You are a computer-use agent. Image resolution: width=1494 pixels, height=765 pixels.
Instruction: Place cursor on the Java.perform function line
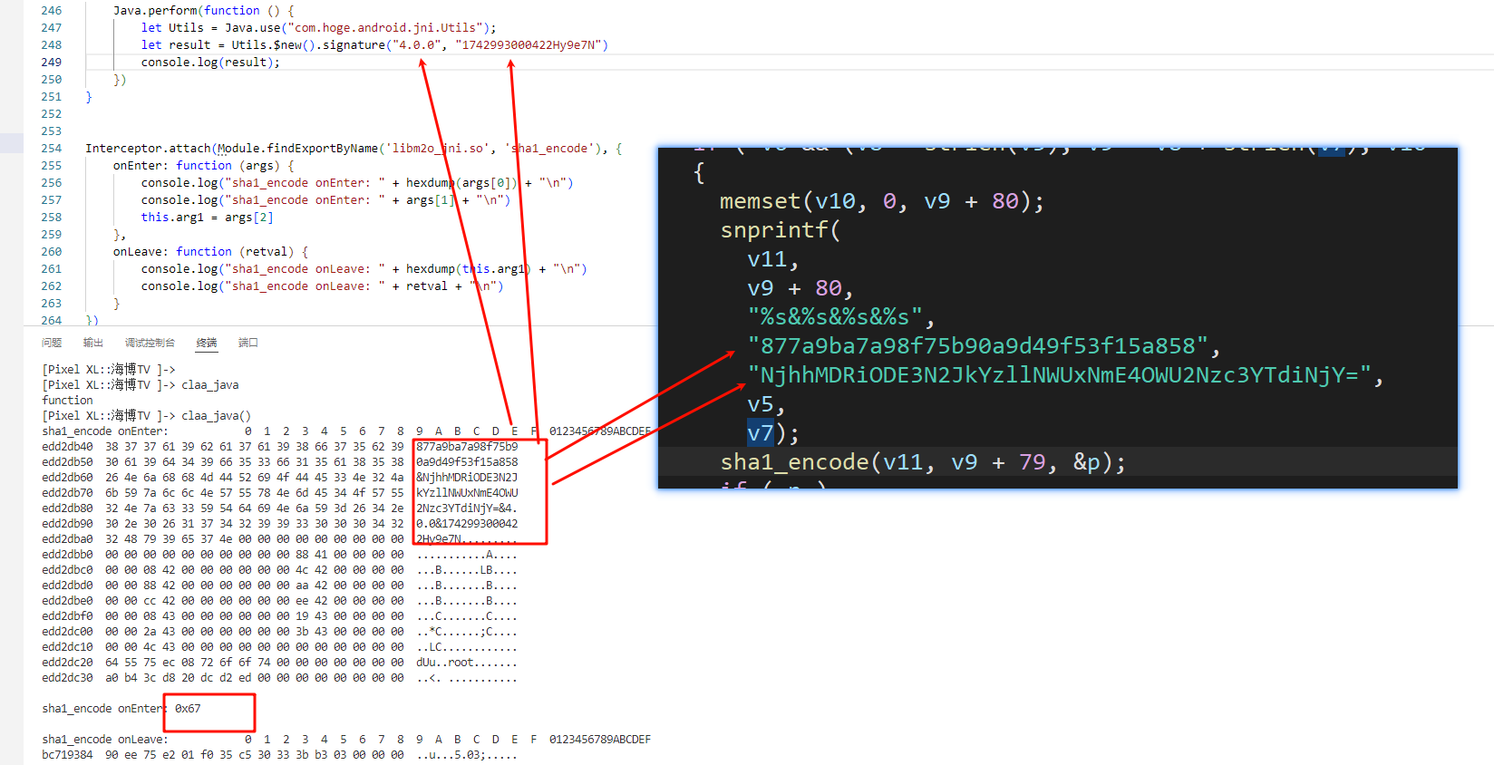(x=202, y=11)
